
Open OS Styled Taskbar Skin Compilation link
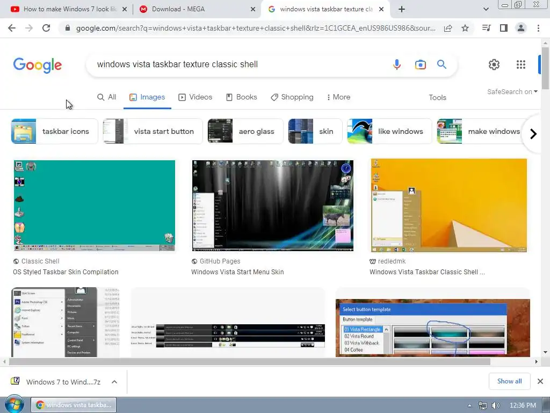pyautogui.click(x=66, y=272)
